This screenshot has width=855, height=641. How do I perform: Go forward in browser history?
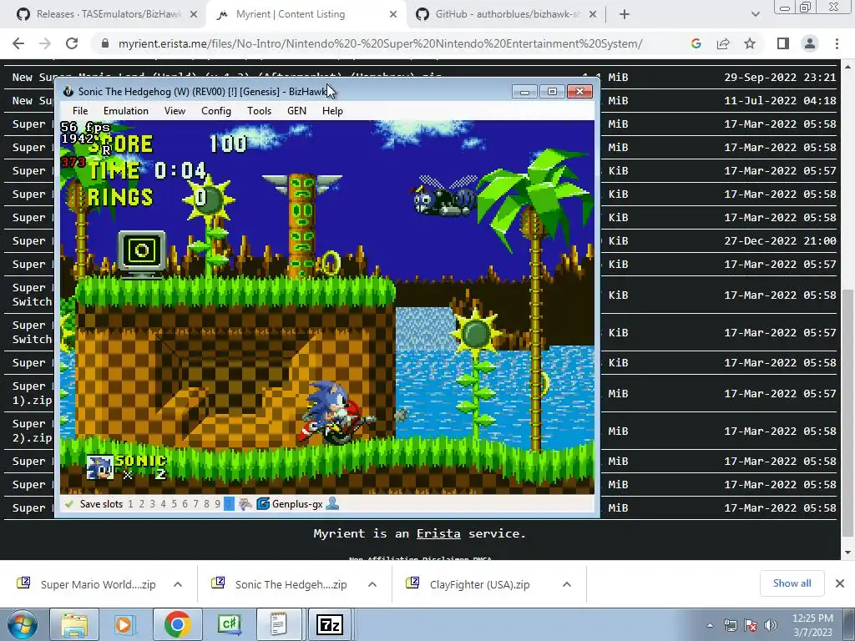[45, 43]
